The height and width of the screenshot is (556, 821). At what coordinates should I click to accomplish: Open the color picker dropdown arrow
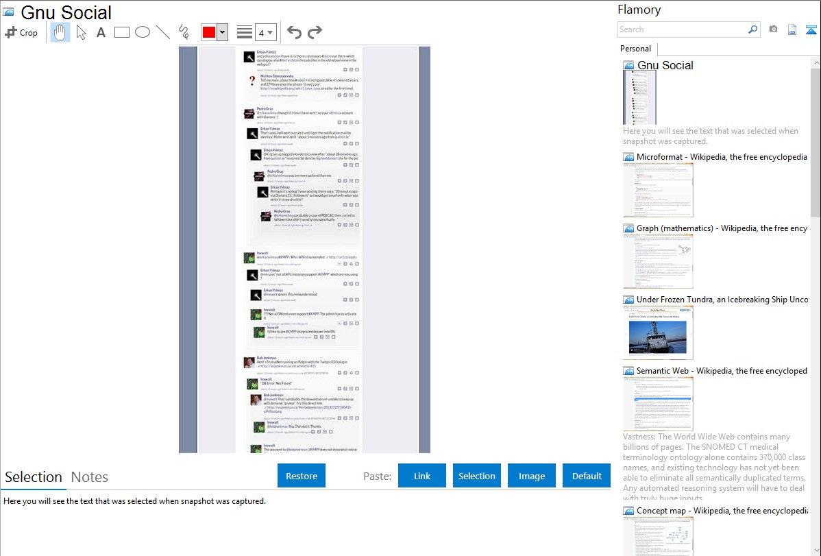click(223, 32)
